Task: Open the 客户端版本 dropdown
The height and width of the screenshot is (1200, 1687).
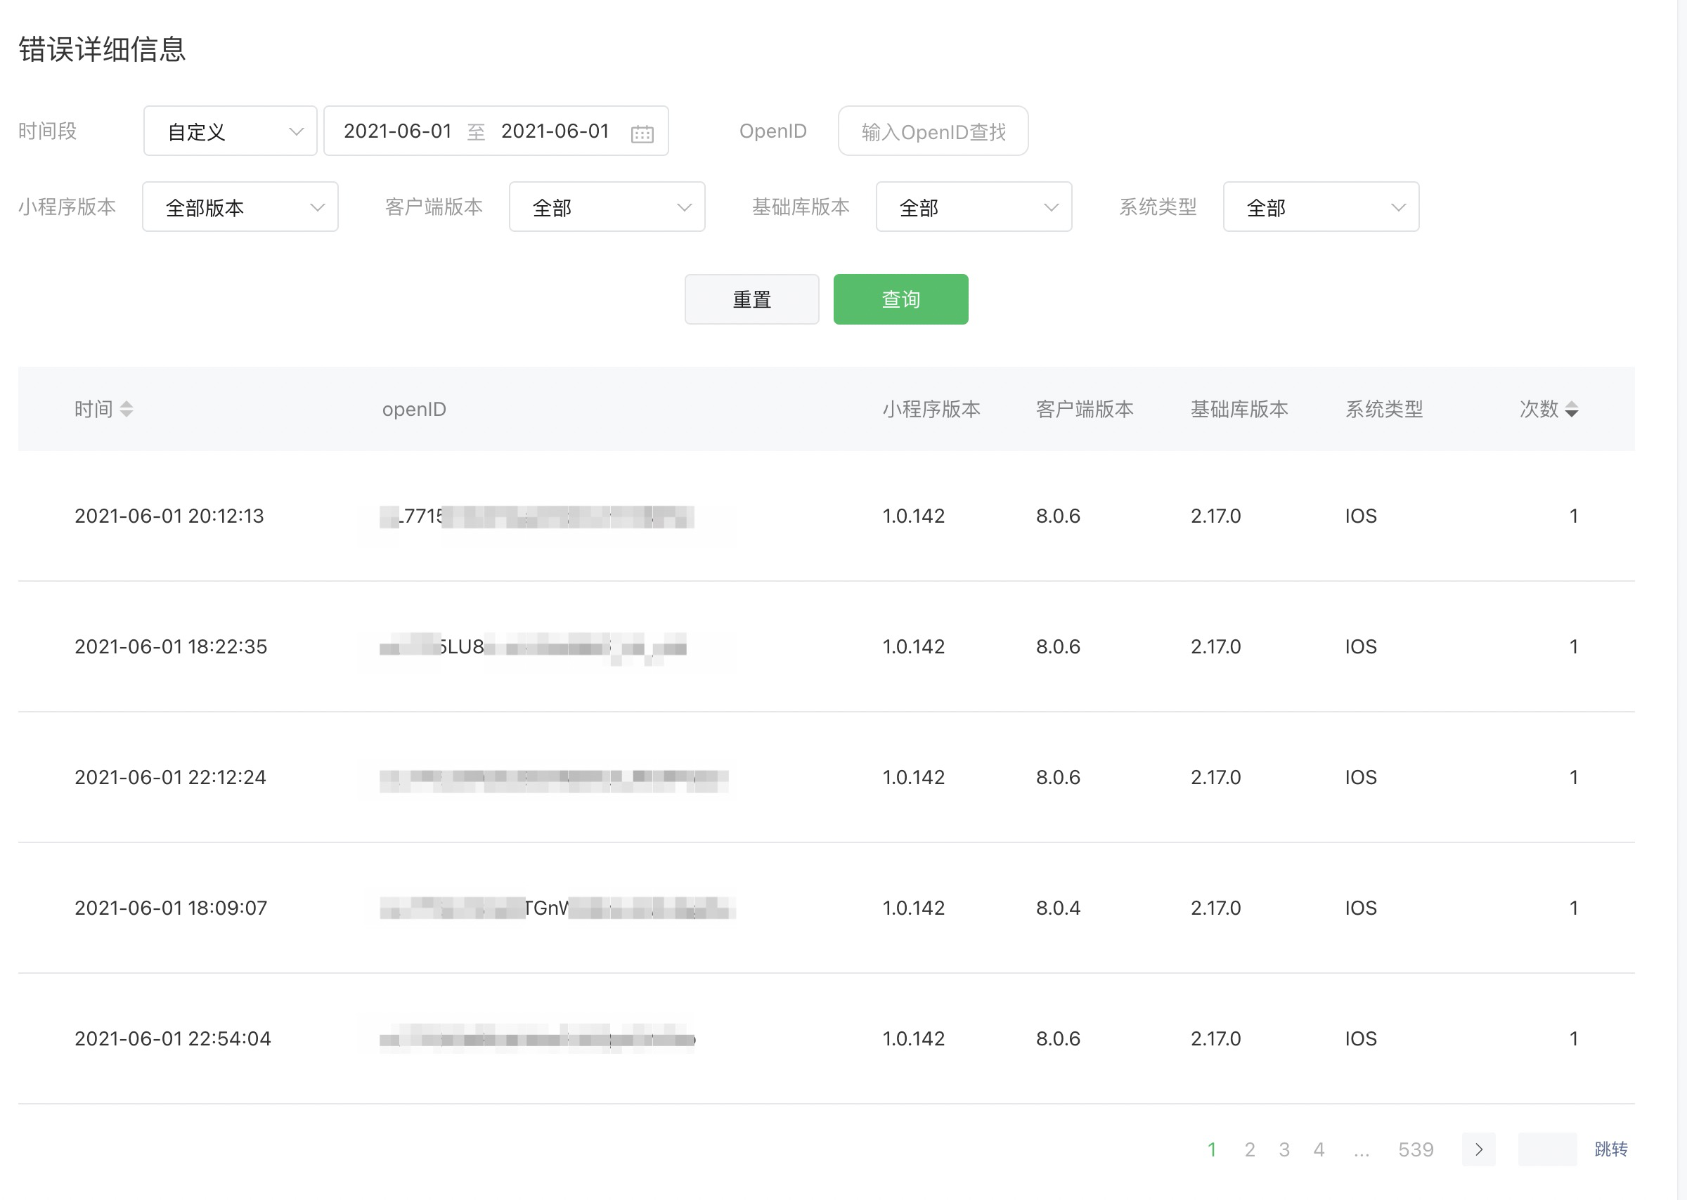Action: pos(606,207)
